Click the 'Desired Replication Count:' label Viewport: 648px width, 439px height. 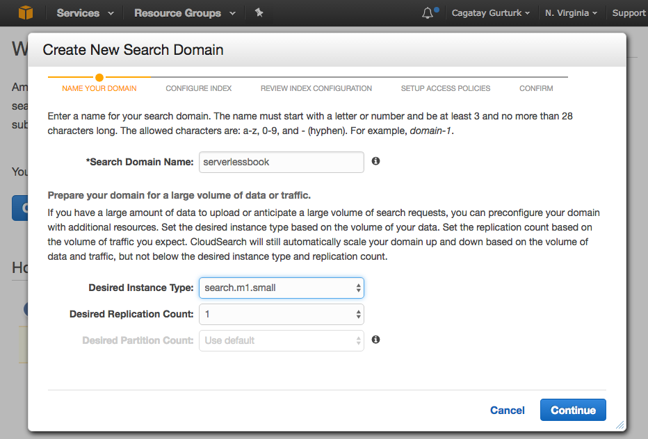click(131, 314)
